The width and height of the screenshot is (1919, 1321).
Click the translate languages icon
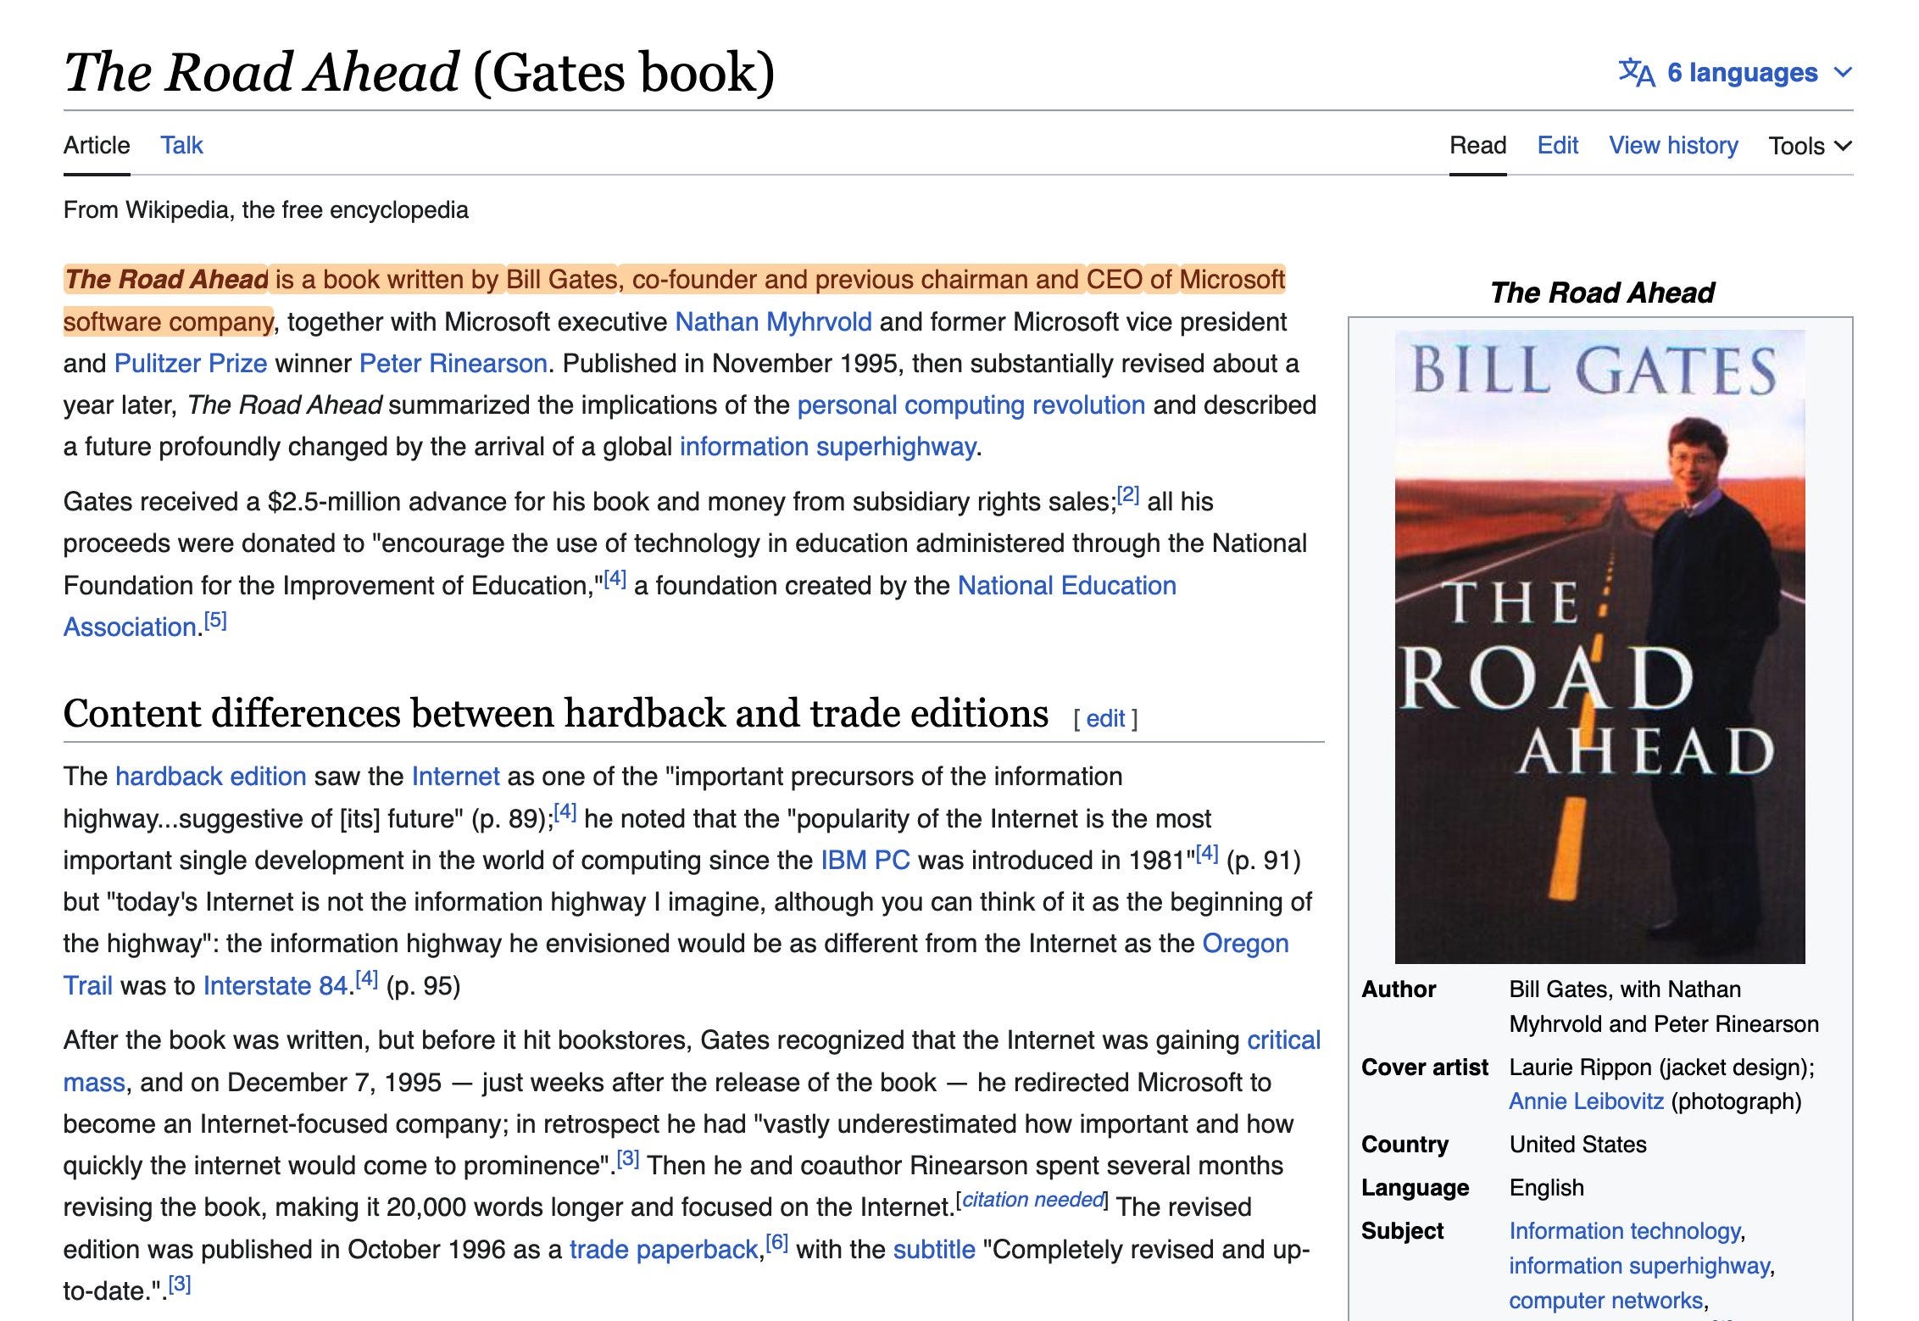(x=1637, y=73)
